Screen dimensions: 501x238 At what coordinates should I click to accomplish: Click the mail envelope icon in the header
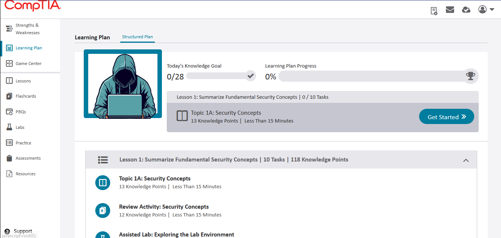[x=450, y=10]
